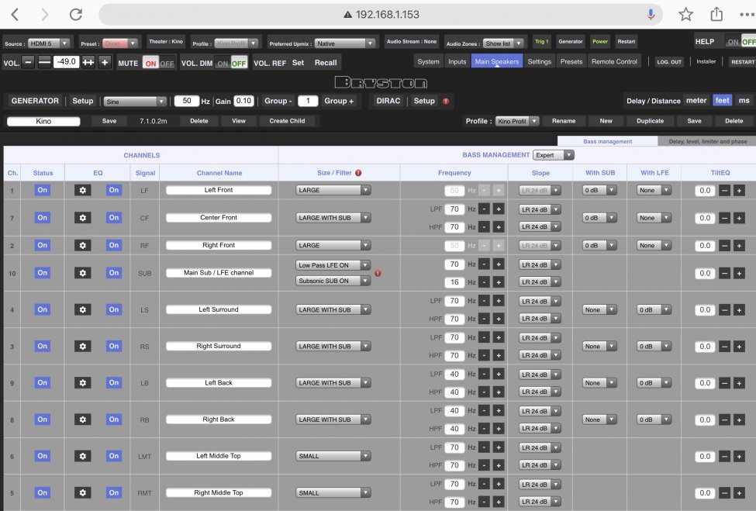The height and width of the screenshot is (511, 756).
Task: Open EQ settings gear for Left Back
Action: pyautogui.click(x=82, y=383)
